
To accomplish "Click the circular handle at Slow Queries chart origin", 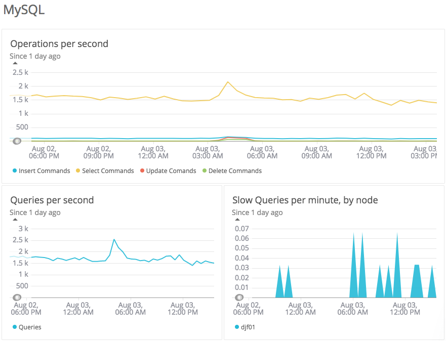I will tap(239, 297).
